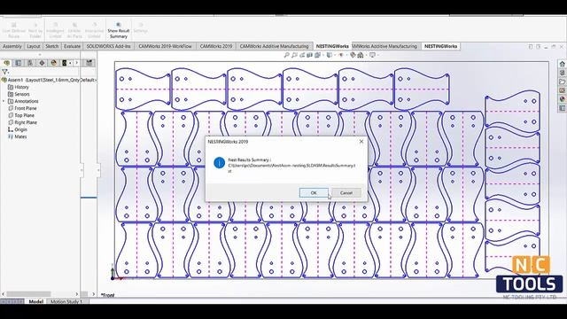Click the panel collapse handle left of the viewport
The image size is (567, 319).
pos(98,170)
